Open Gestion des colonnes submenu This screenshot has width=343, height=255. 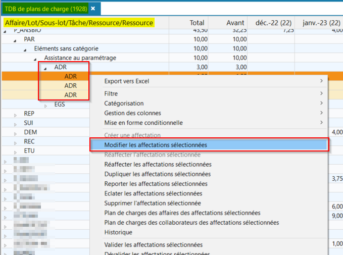click(x=209, y=113)
